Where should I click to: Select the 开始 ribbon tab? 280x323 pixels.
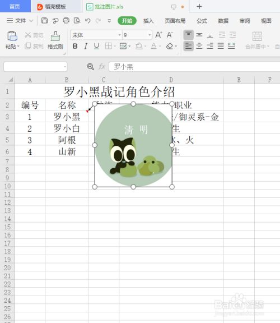pos(127,21)
